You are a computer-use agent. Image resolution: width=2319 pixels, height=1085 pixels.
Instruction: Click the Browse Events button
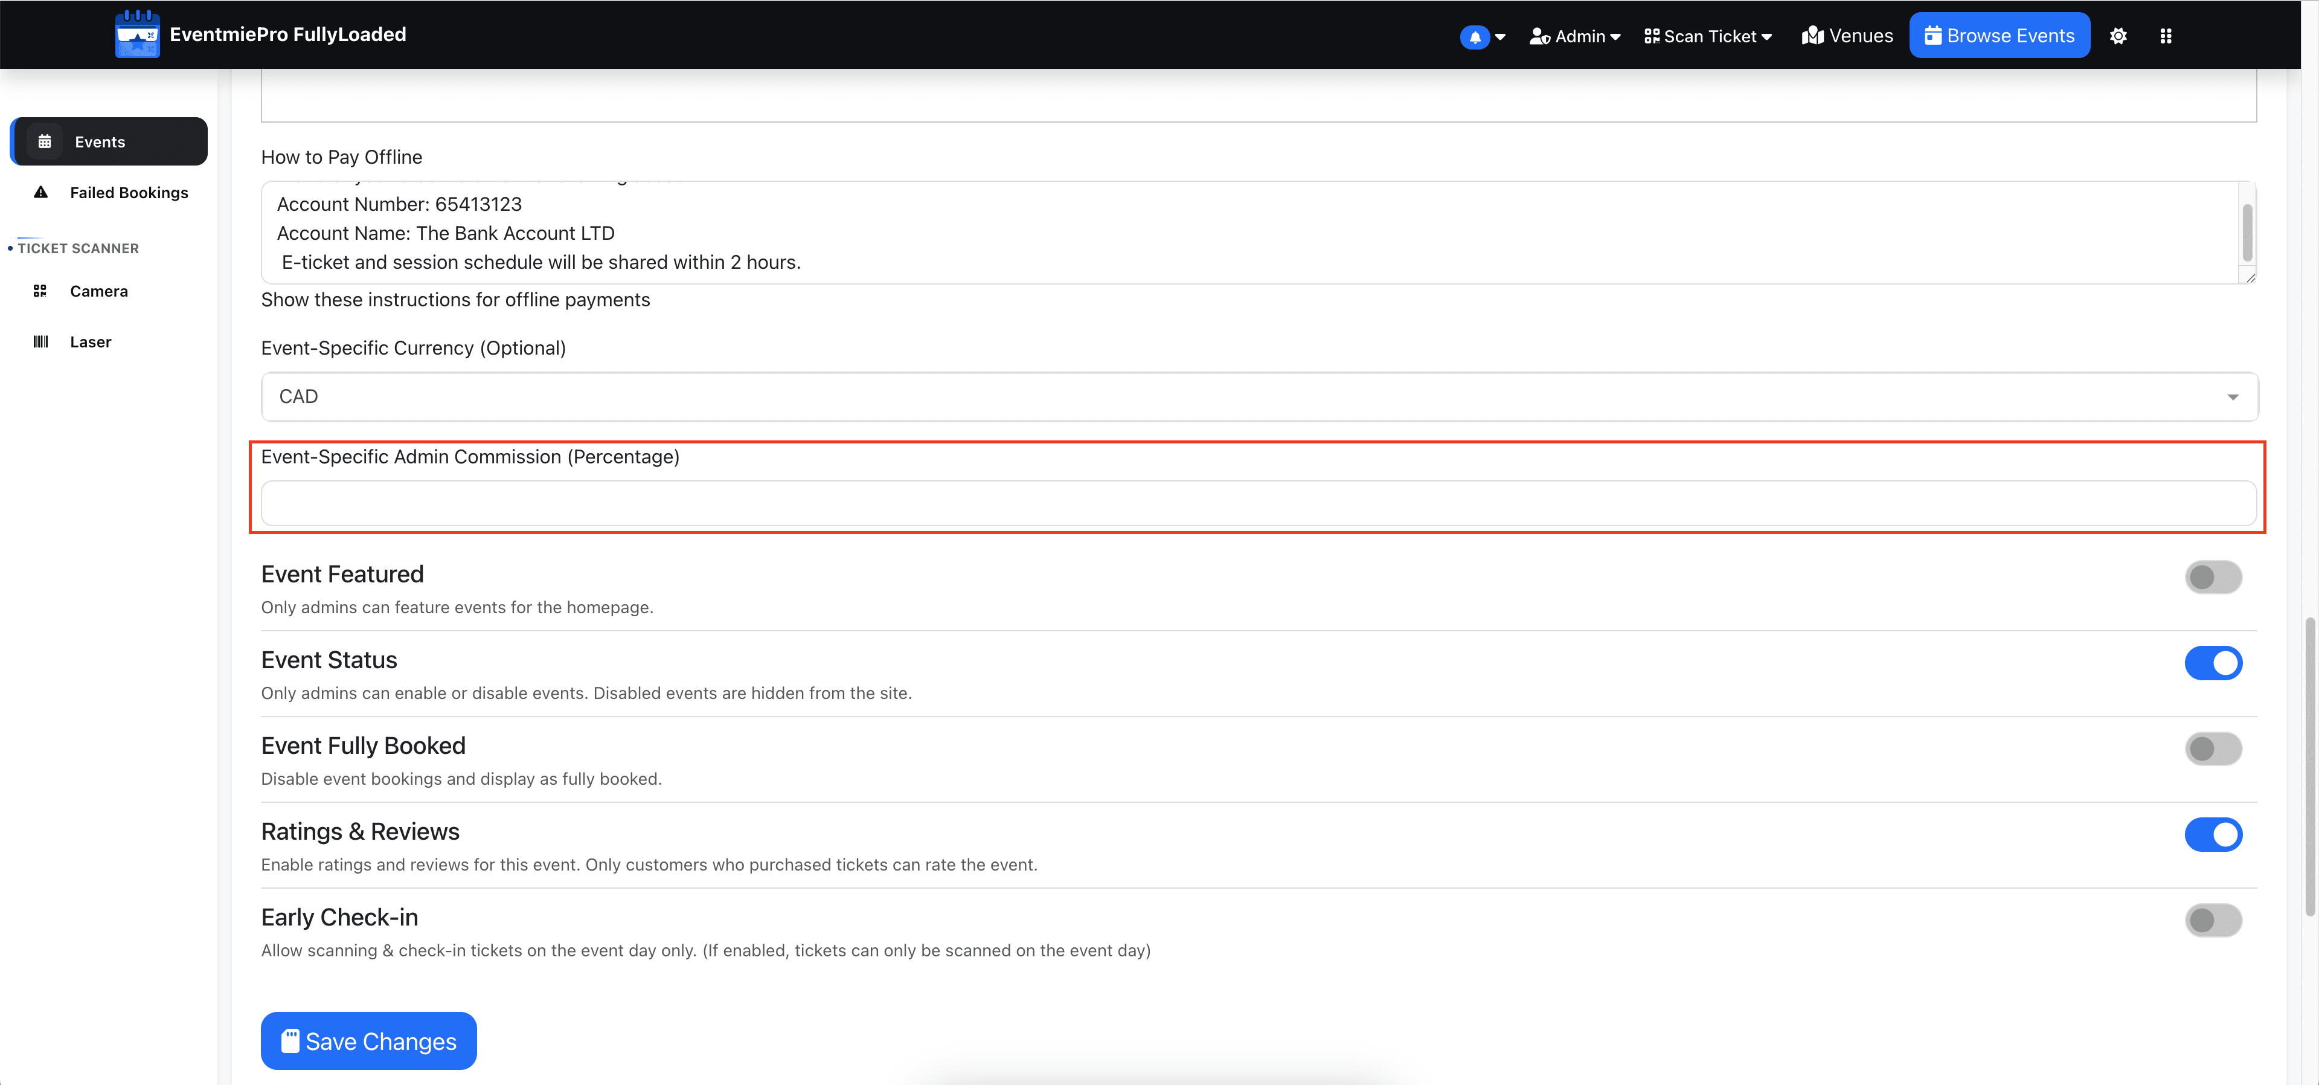(x=2000, y=35)
